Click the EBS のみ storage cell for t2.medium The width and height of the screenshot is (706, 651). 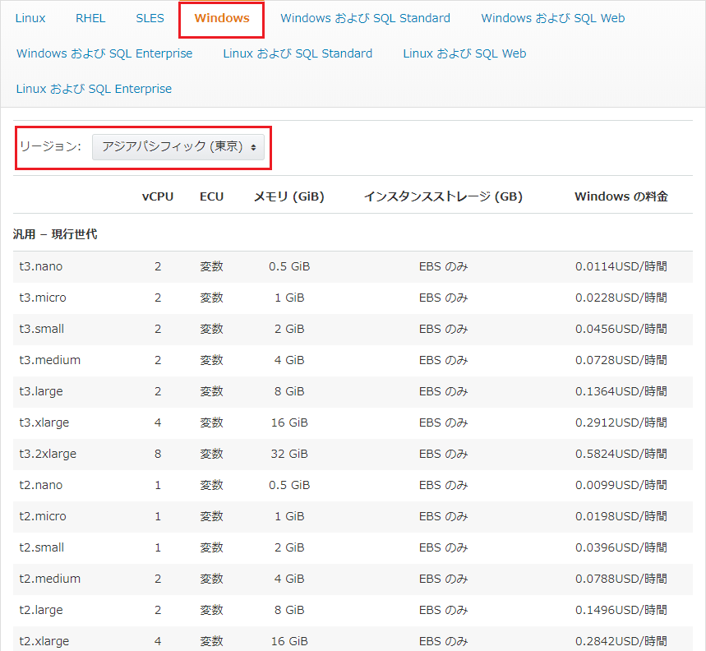(443, 579)
